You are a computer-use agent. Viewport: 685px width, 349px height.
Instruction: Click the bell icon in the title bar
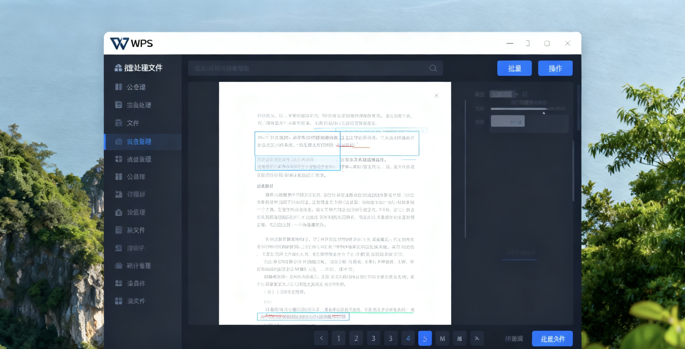click(547, 43)
